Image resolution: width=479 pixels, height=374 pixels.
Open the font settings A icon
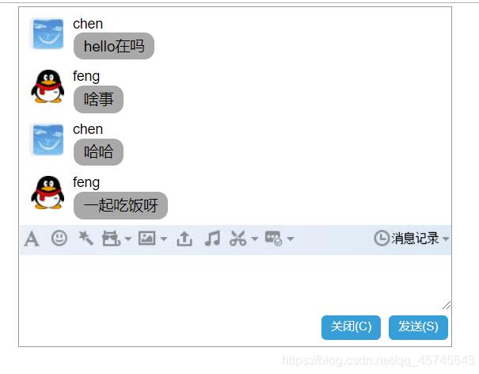pyautogui.click(x=31, y=239)
